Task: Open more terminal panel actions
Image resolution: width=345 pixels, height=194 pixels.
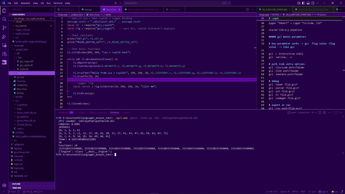Action: [329, 113]
